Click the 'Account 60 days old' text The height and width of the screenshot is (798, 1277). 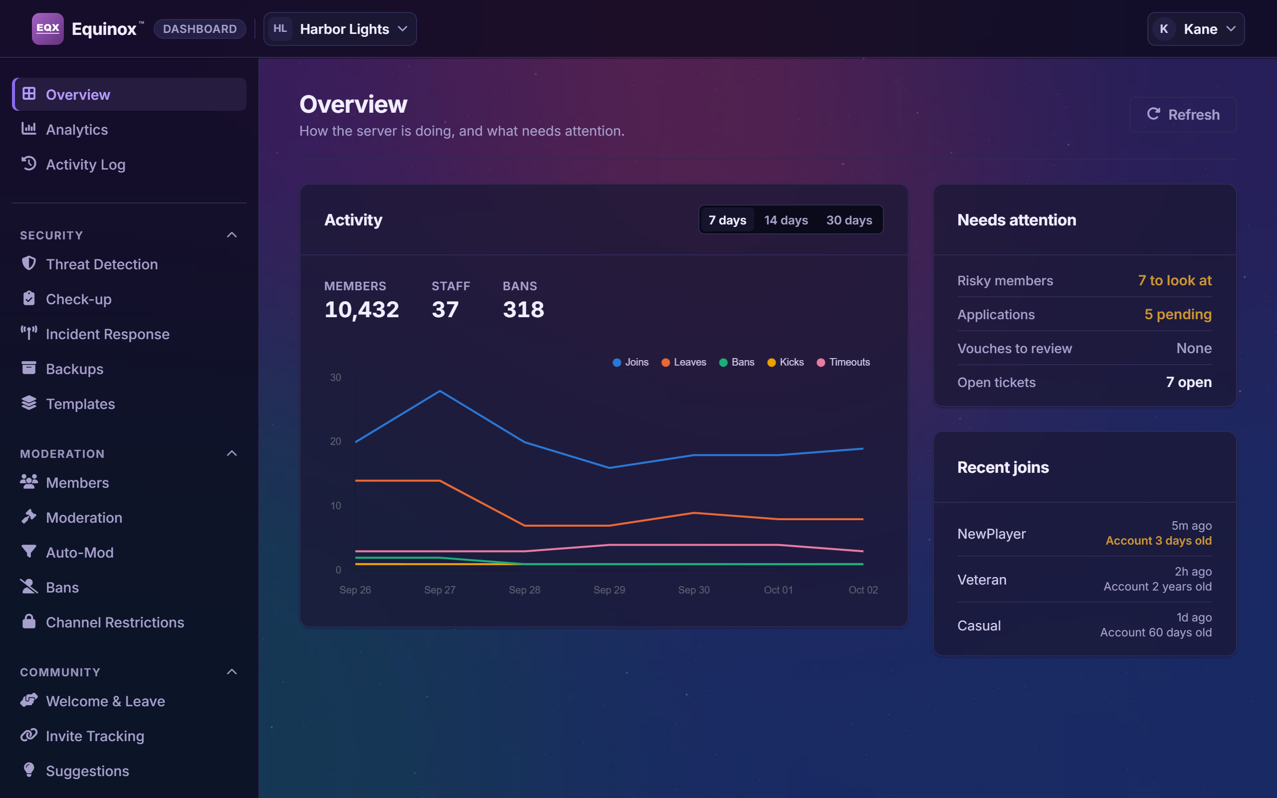(1156, 632)
